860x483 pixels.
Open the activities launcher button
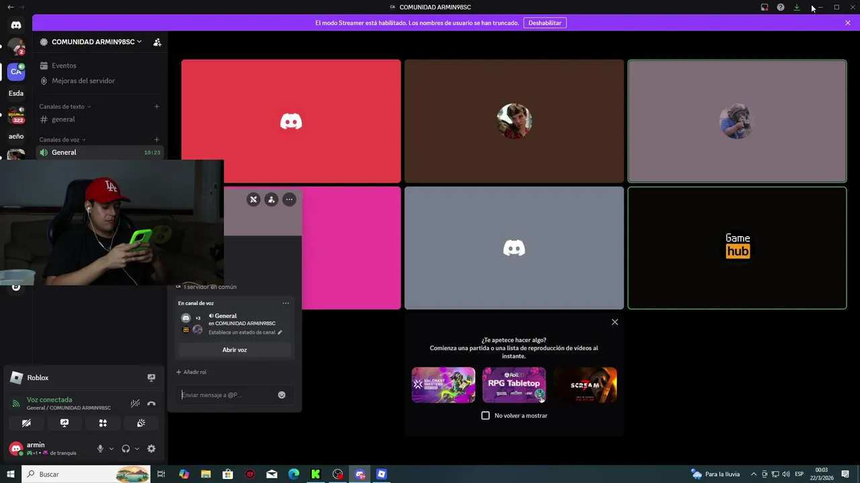103,423
